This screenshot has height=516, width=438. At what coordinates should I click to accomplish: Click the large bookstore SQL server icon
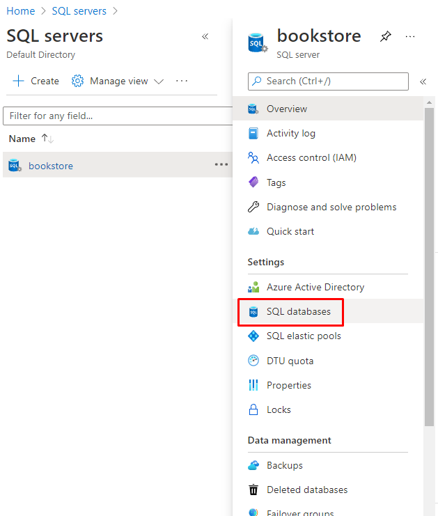click(x=258, y=42)
